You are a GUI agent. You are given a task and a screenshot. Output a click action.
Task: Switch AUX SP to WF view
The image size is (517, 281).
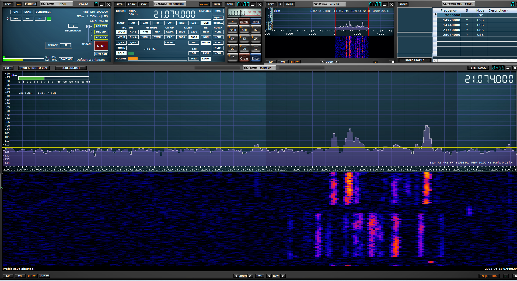click(x=283, y=62)
